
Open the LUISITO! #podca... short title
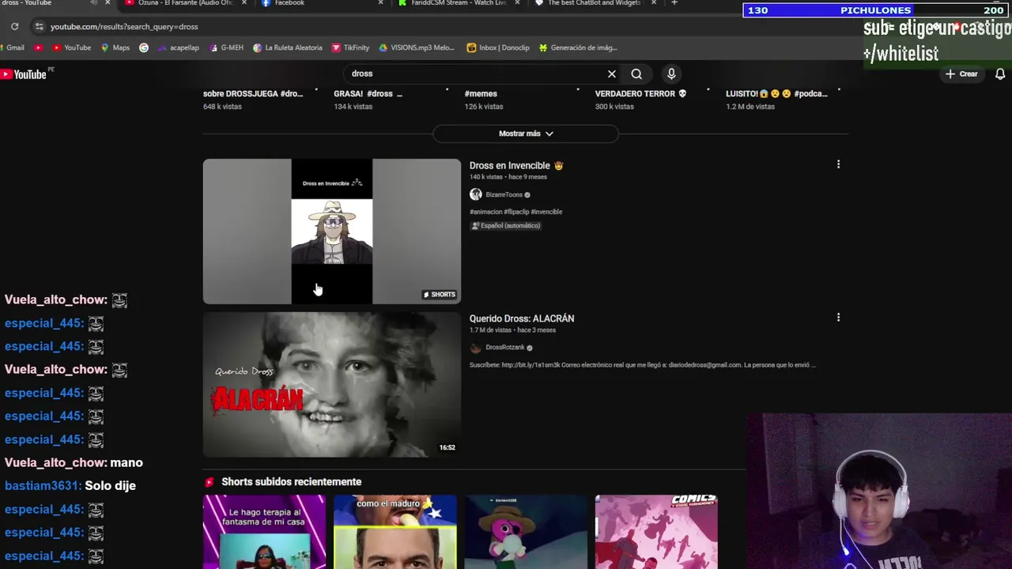(x=776, y=94)
